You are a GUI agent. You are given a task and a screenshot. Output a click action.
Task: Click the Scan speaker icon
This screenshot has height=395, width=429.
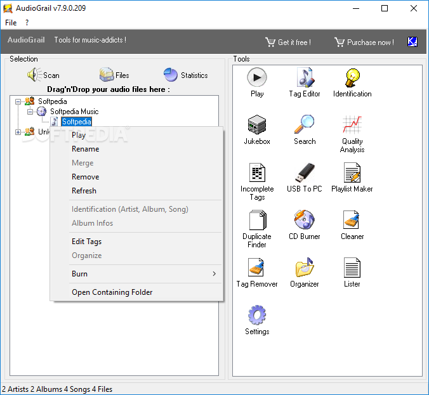click(34, 75)
